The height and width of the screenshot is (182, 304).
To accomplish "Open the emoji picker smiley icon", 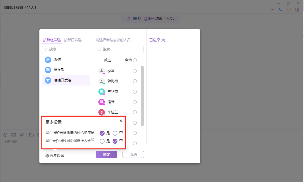I will pyautogui.click(x=5, y=135).
